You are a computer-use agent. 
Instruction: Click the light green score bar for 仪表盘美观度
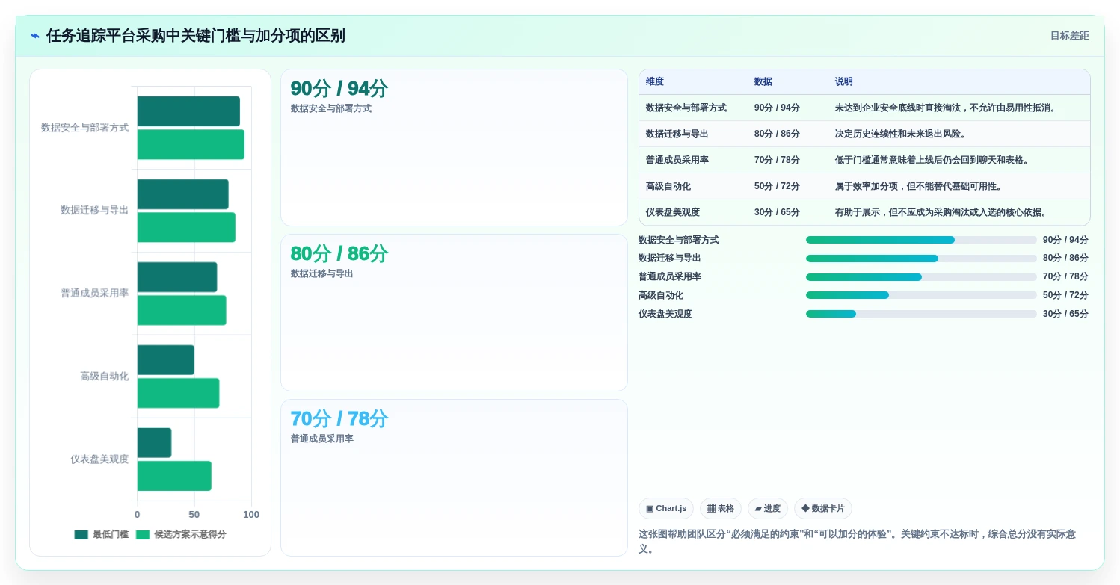point(174,476)
